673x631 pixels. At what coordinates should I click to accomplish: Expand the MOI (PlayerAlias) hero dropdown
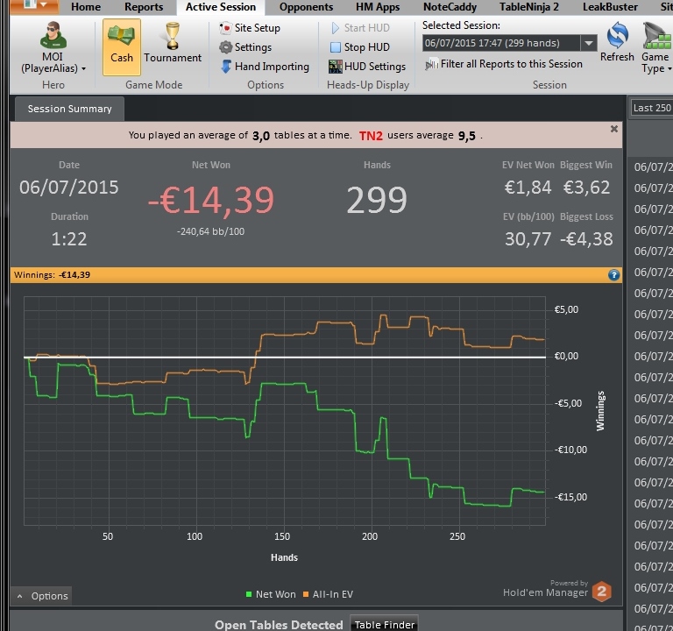click(53, 63)
